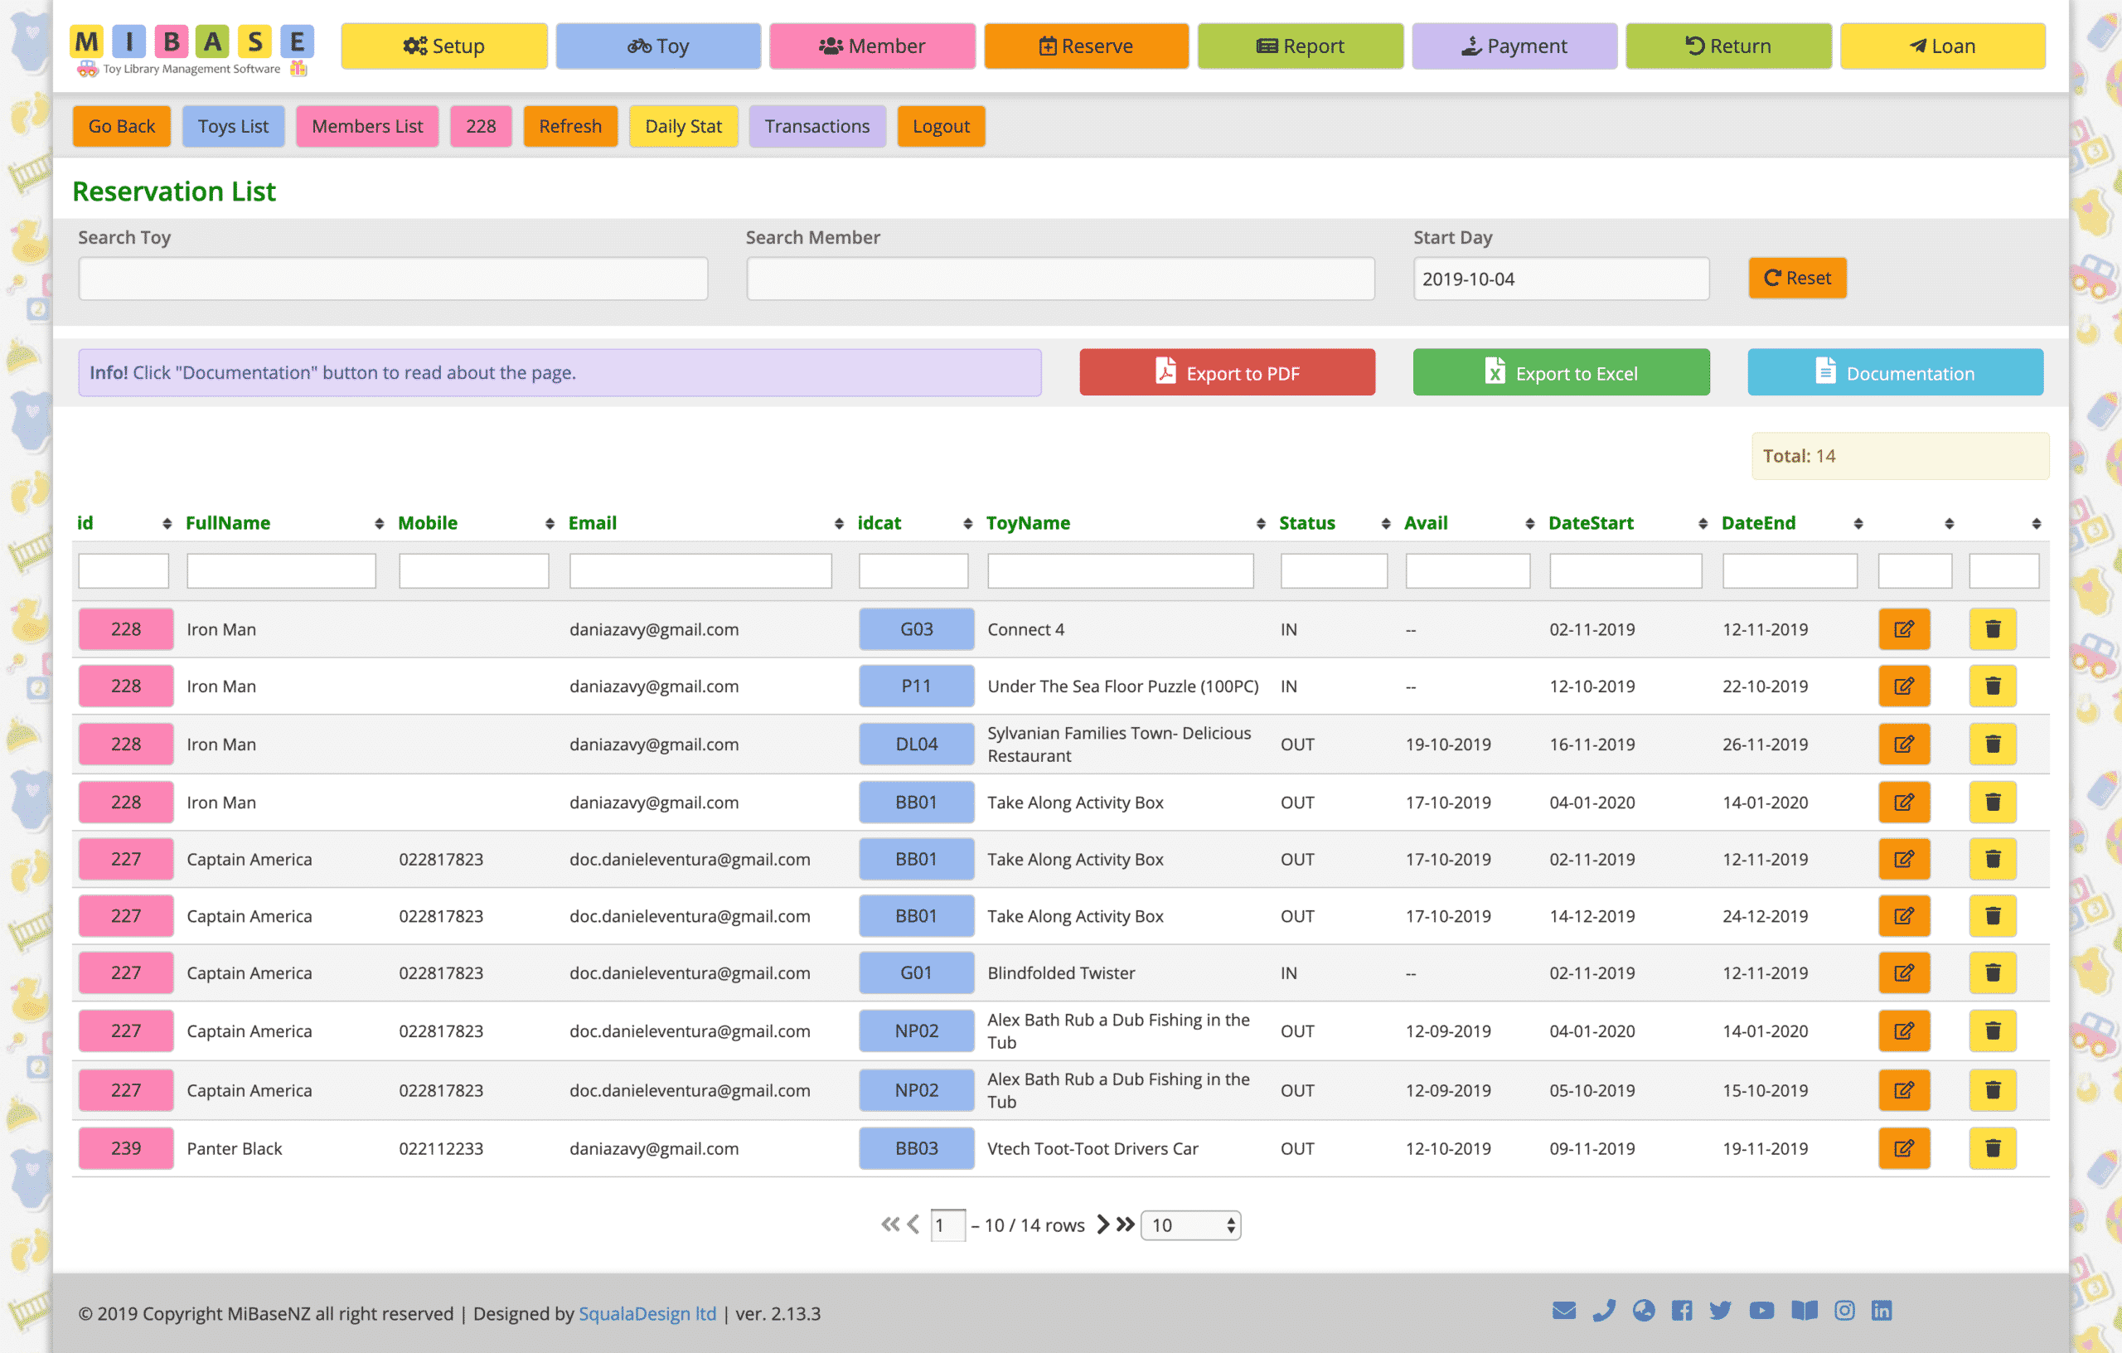The image size is (2122, 1353).
Task: Export the list to PDF
Action: pos(1228,373)
